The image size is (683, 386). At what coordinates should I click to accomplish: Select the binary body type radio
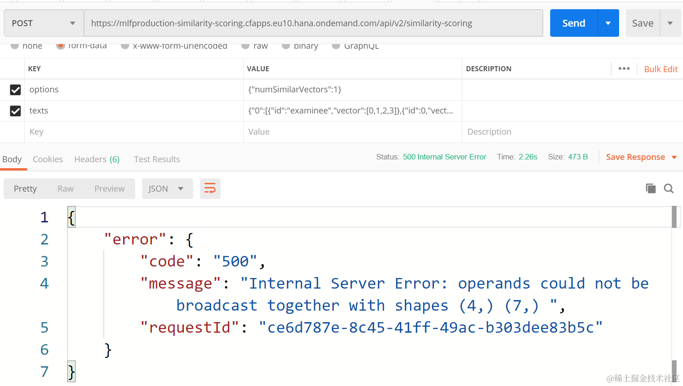(x=286, y=45)
